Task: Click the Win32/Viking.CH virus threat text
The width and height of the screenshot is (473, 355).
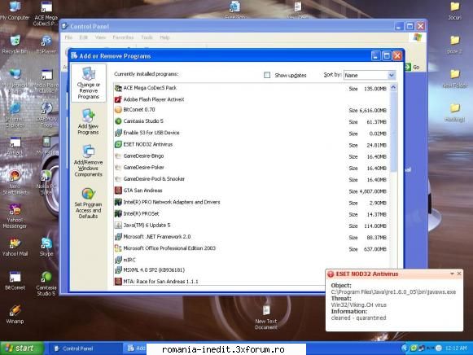Action: coord(359,305)
